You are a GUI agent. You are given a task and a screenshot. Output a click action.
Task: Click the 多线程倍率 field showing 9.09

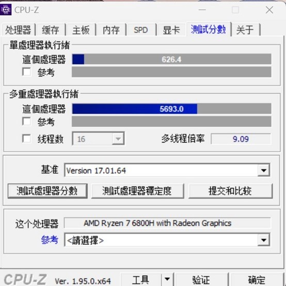[x=241, y=139]
